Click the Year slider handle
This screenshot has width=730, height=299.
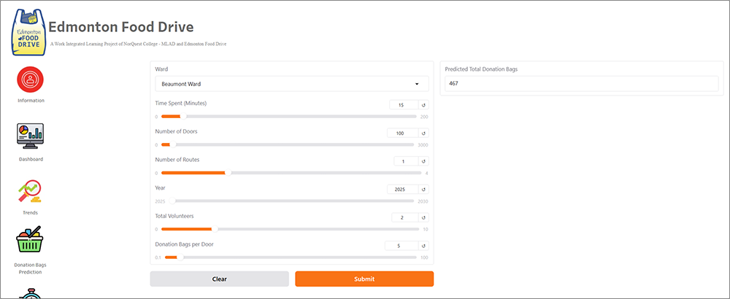tap(173, 201)
